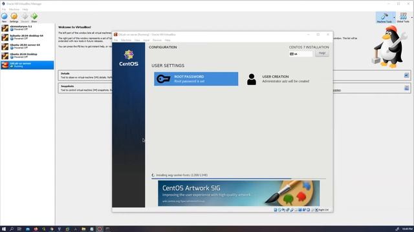Select the Ubuntu 20.04 server 64 machine
Screen dimensions: 414x232
pyautogui.click(x=27, y=46)
